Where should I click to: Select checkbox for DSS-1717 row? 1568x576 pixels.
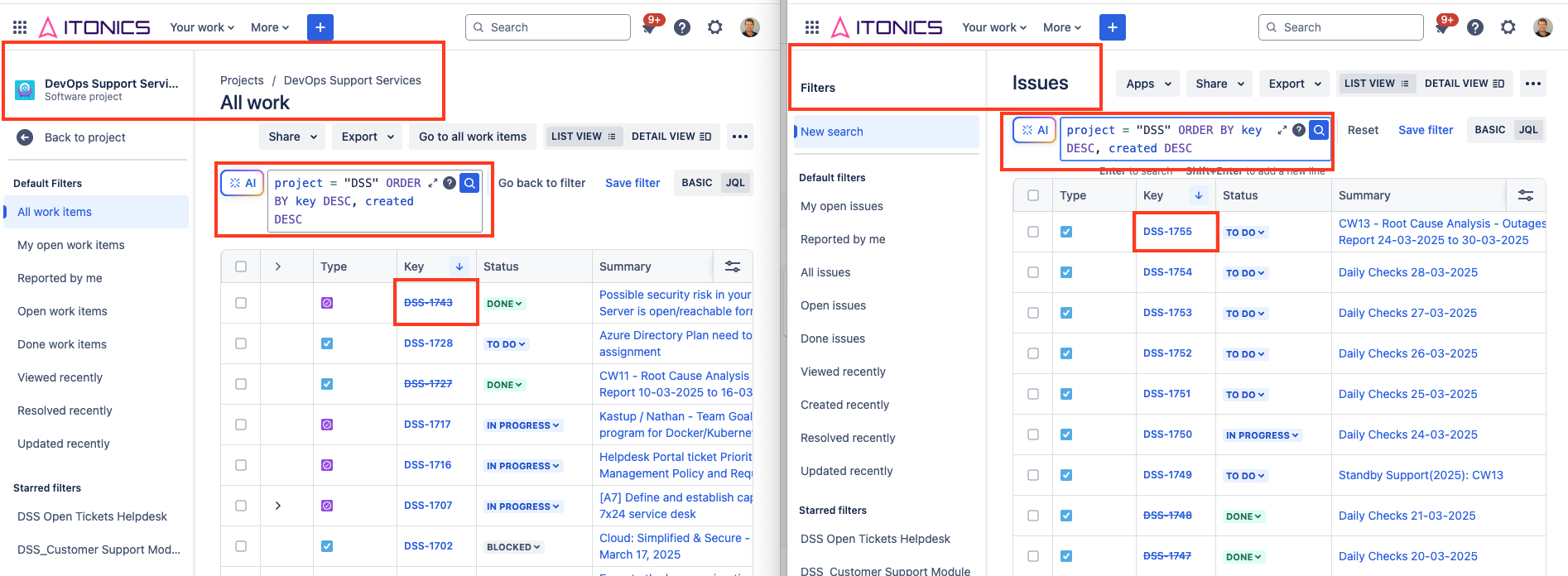[241, 425]
